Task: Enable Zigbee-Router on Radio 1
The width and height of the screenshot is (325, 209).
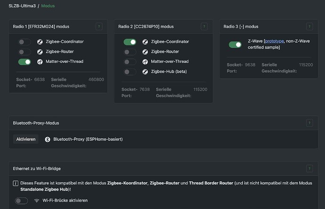Action: 24,52
